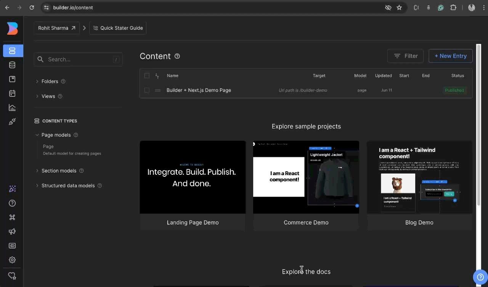Viewport: 488px width, 287px height.
Task: Click the page scrollbar on right edge
Action: pyautogui.click(x=479, y=124)
